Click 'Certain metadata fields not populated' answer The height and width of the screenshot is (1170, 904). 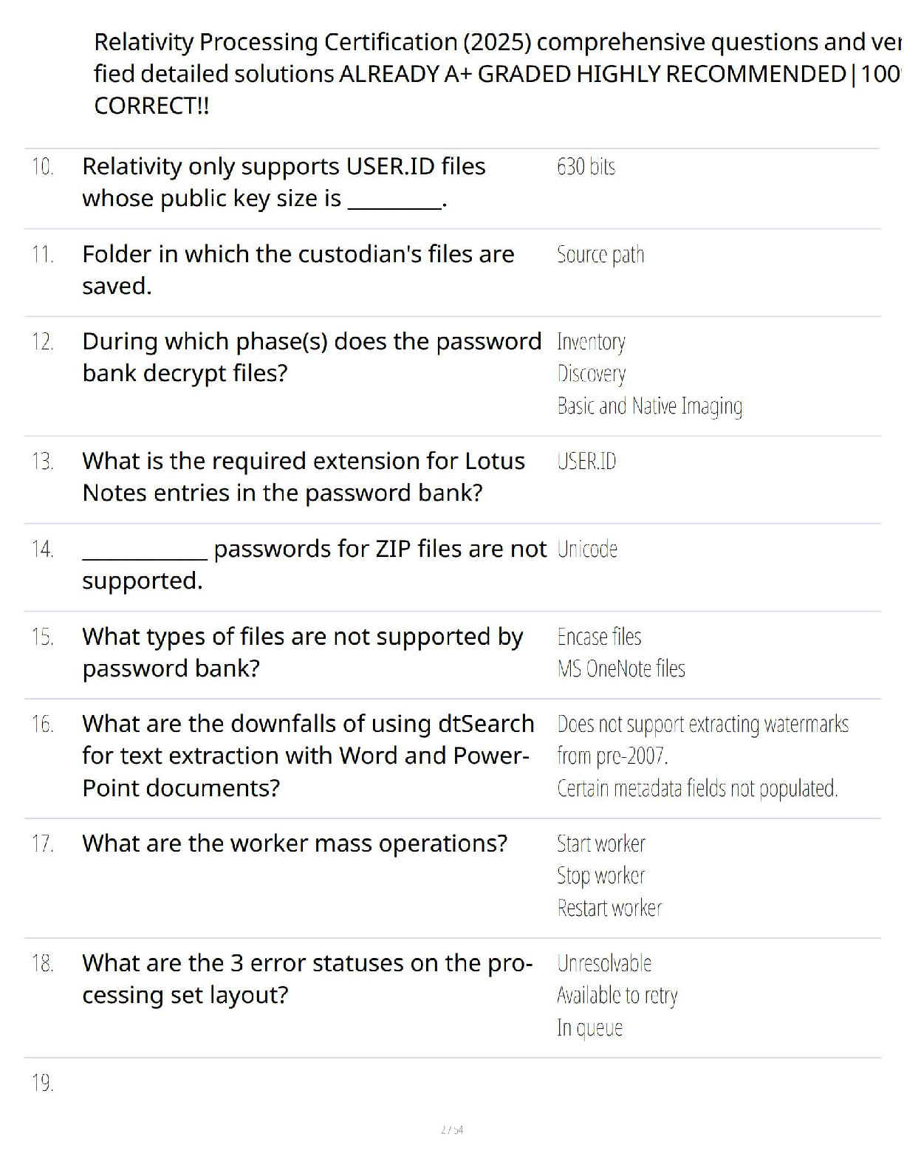[697, 789]
